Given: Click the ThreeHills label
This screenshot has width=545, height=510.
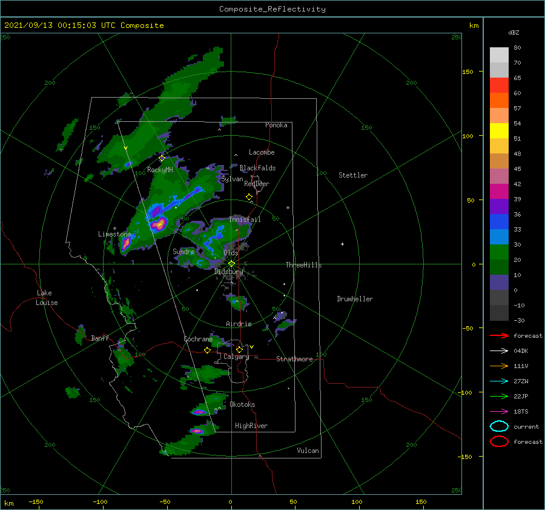Looking at the screenshot, I should point(303,265).
